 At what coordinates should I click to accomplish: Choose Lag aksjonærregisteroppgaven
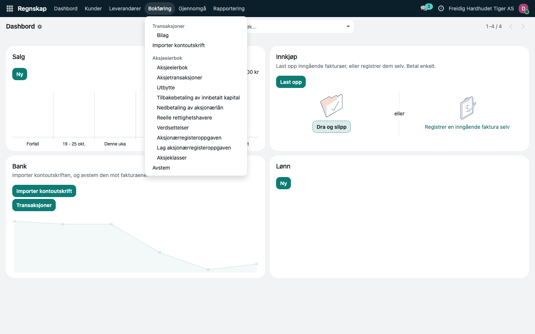click(x=196, y=148)
